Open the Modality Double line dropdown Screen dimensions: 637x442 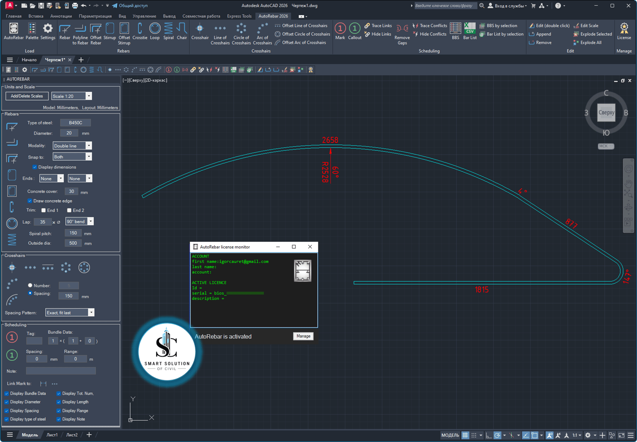coord(72,146)
